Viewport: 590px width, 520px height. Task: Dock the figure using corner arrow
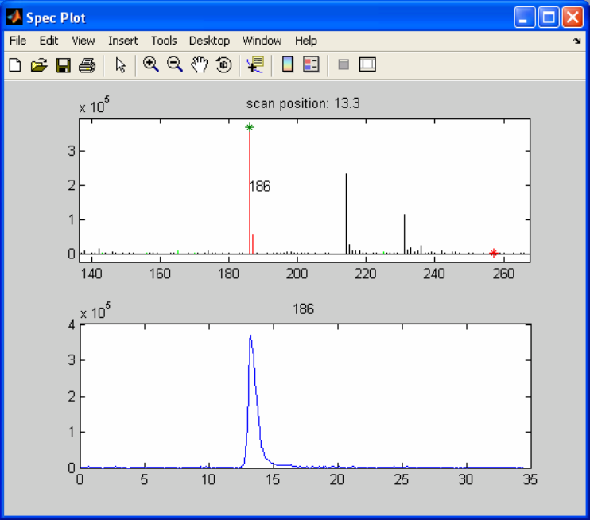[x=576, y=41]
